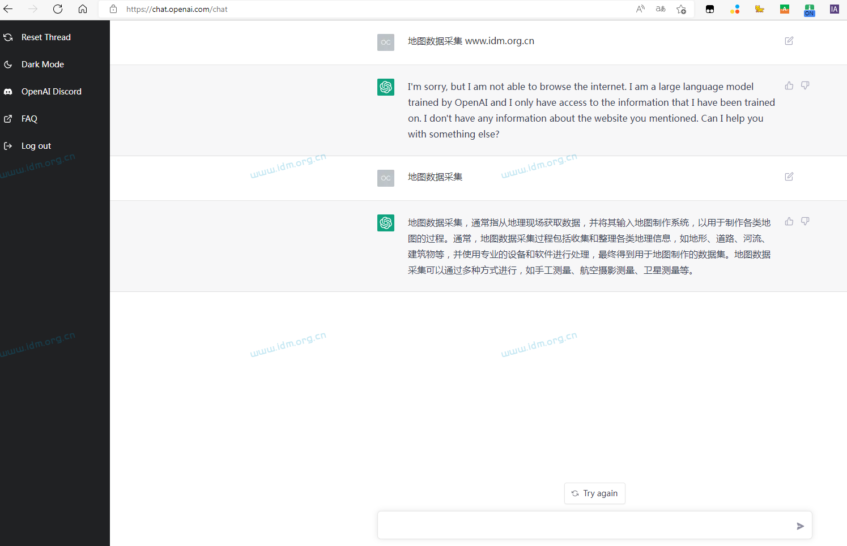
Task: Open the yellow animal extension icon
Action: [x=760, y=9]
